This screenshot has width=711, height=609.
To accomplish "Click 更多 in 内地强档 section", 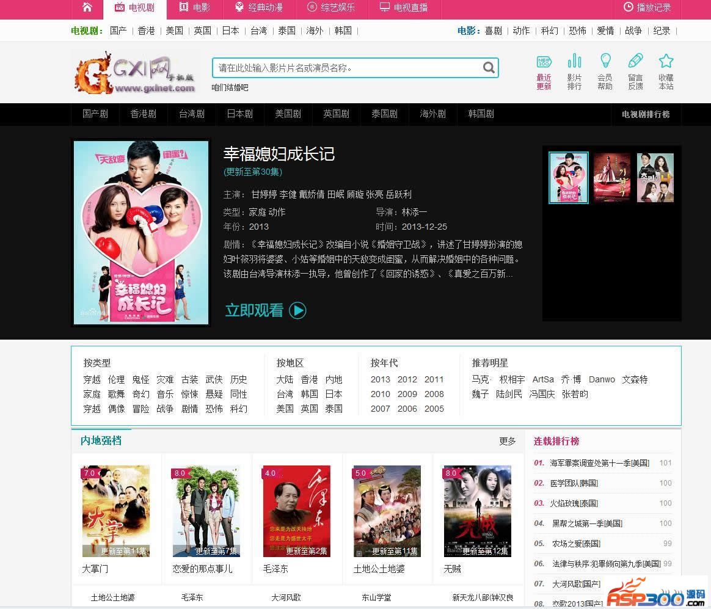I will tap(508, 441).
